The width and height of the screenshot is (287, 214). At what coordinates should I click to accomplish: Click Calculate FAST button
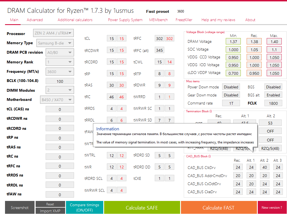(219, 207)
